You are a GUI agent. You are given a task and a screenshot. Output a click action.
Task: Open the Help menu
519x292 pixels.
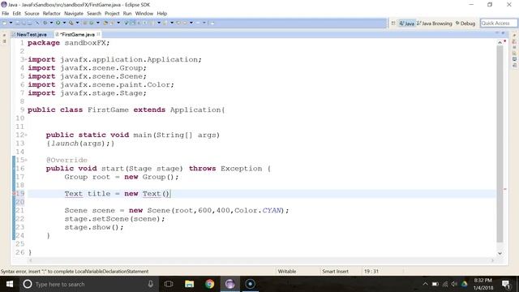tap(162, 14)
